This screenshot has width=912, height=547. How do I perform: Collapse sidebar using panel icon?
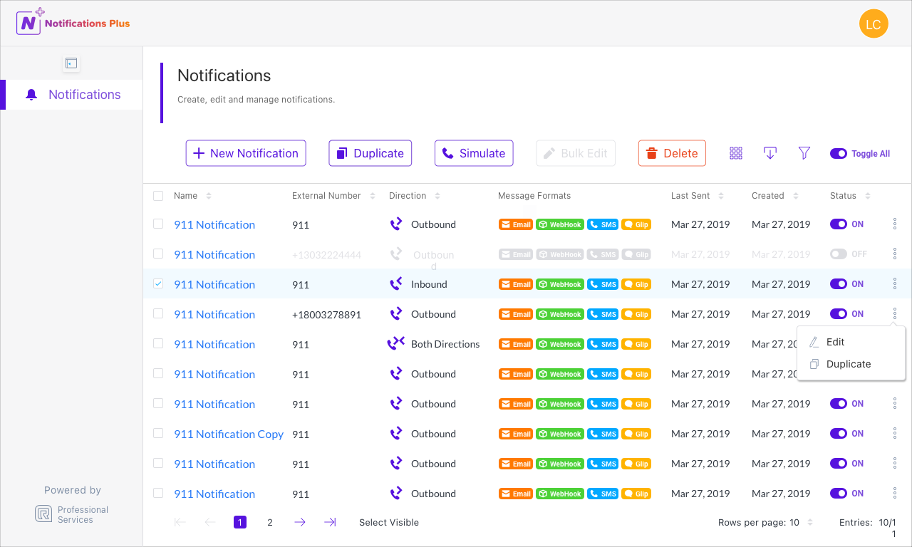point(71,63)
